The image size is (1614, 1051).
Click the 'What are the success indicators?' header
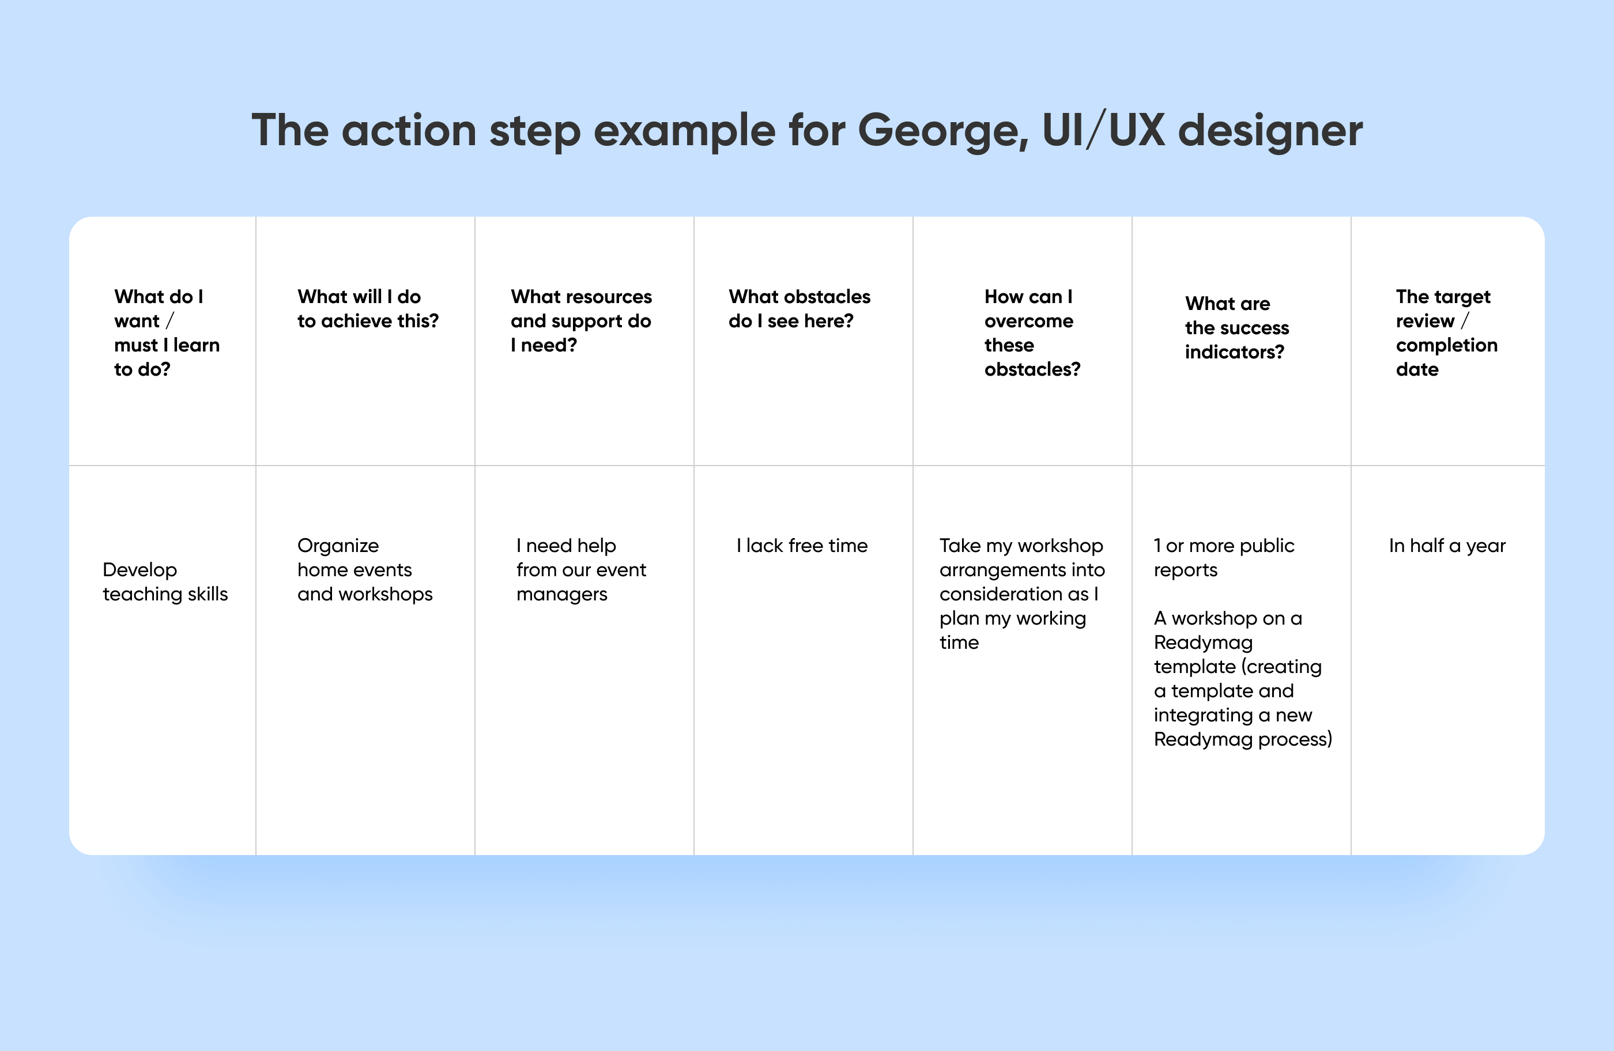coord(1237,327)
